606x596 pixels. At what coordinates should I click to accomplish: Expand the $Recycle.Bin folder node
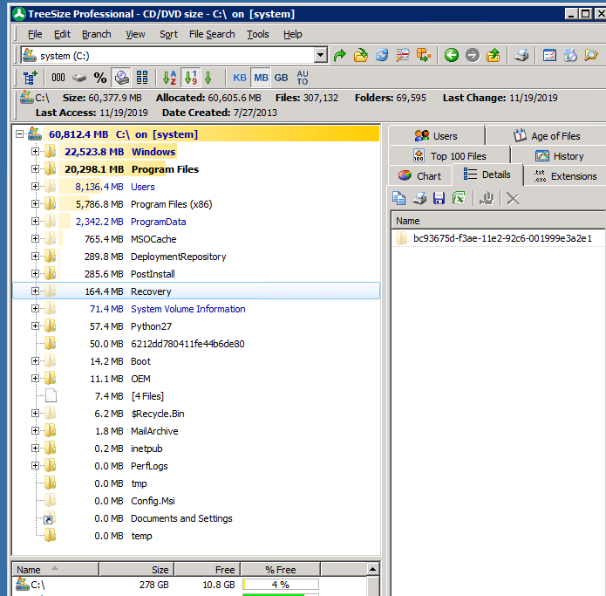point(35,413)
